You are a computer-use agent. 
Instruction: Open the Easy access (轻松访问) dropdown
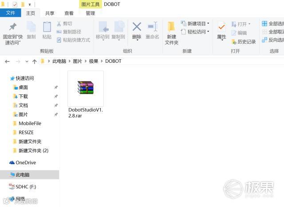pyautogui.click(x=208, y=32)
